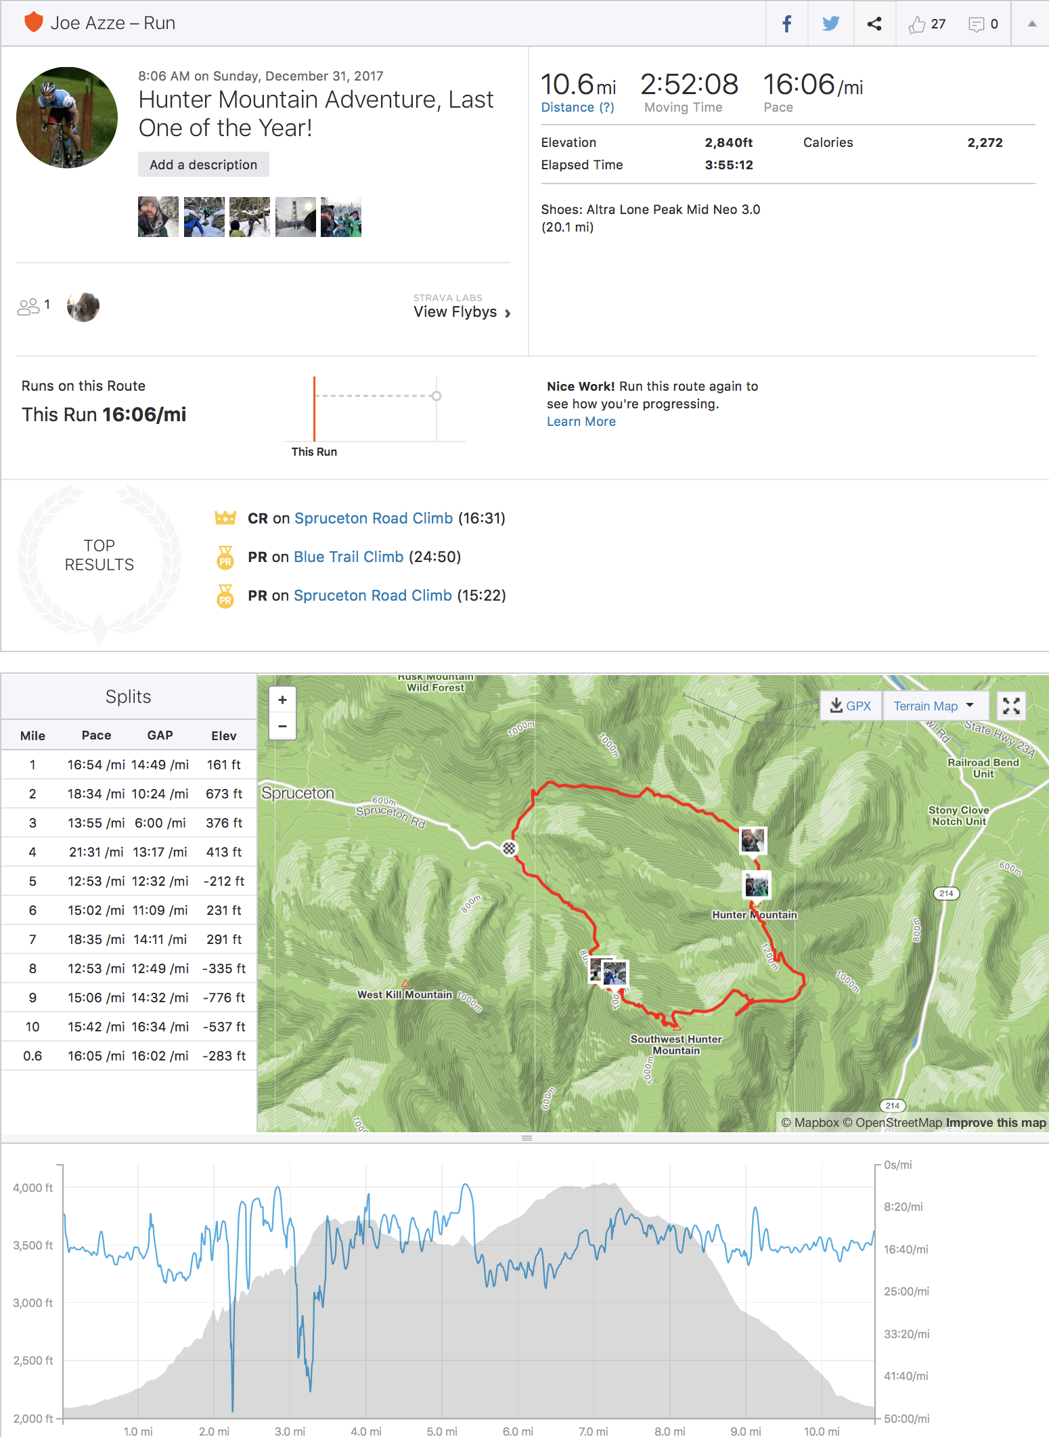Click the Add a description button
The width and height of the screenshot is (1049, 1437).
[204, 165]
